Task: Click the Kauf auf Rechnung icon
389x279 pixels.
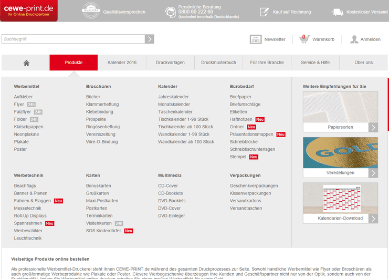Action: (x=264, y=12)
